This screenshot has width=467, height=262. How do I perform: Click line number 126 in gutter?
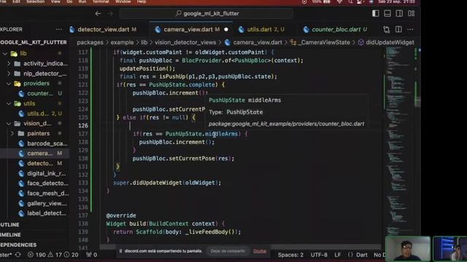click(x=83, y=126)
